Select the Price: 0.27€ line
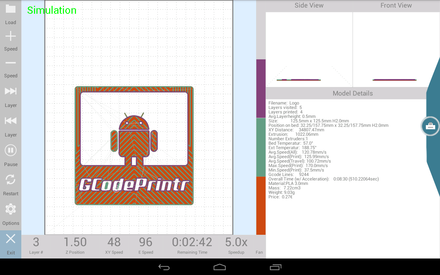Image resolution: width=440 pixels, height=275 pixels. click(x=280, y=197)
